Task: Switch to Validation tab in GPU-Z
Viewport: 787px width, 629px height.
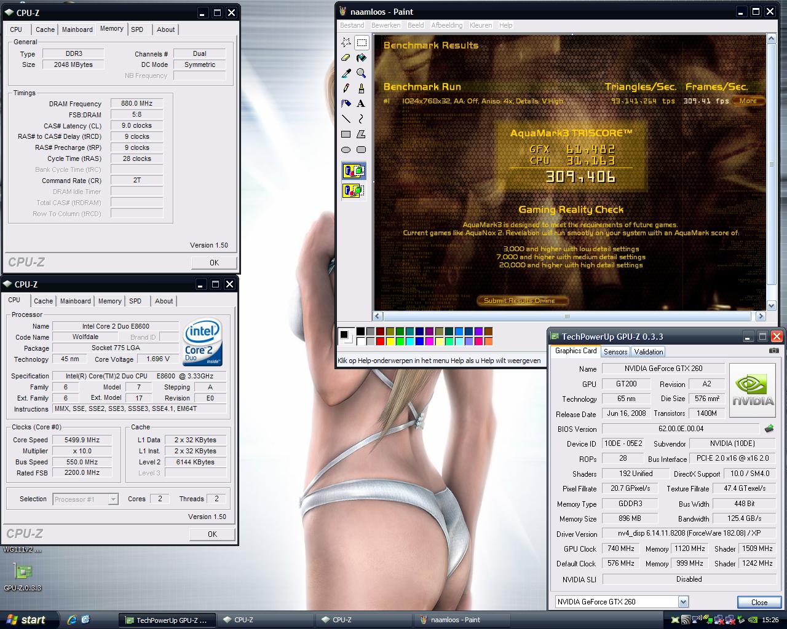Action: pos(649,352)
